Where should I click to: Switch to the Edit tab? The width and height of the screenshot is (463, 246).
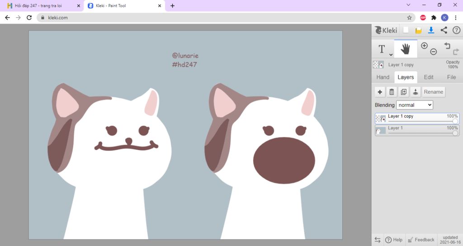[429, 77]
